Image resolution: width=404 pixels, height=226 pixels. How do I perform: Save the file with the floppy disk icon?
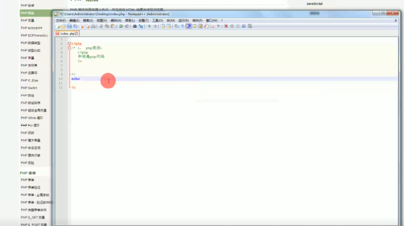70,27
